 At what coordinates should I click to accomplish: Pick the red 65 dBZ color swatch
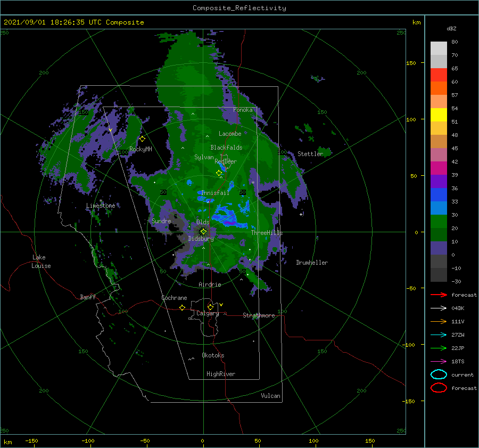[439, 75]
